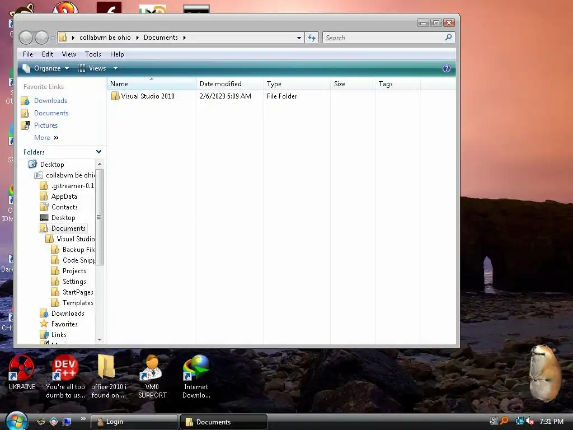Click arrow after Documents in address bar
573x430 pixels.
(185, 38)
